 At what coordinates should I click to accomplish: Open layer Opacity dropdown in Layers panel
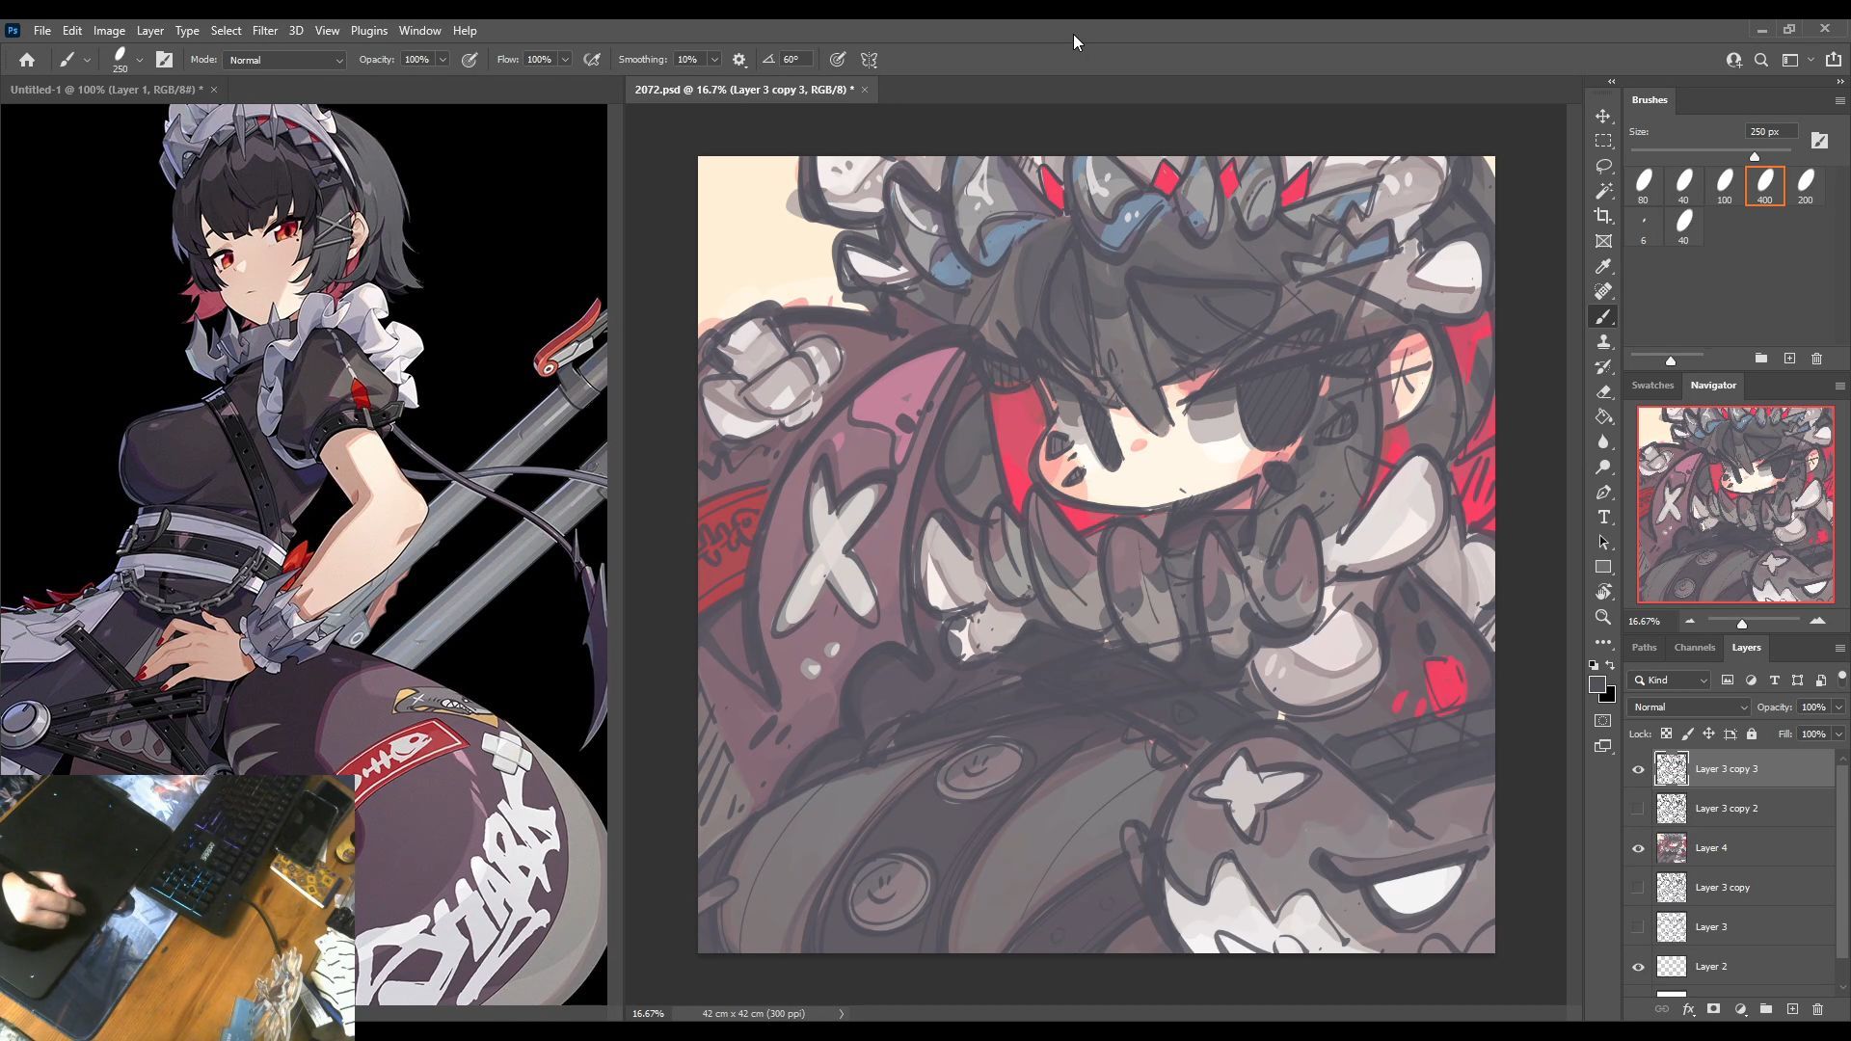point(1838,707)
